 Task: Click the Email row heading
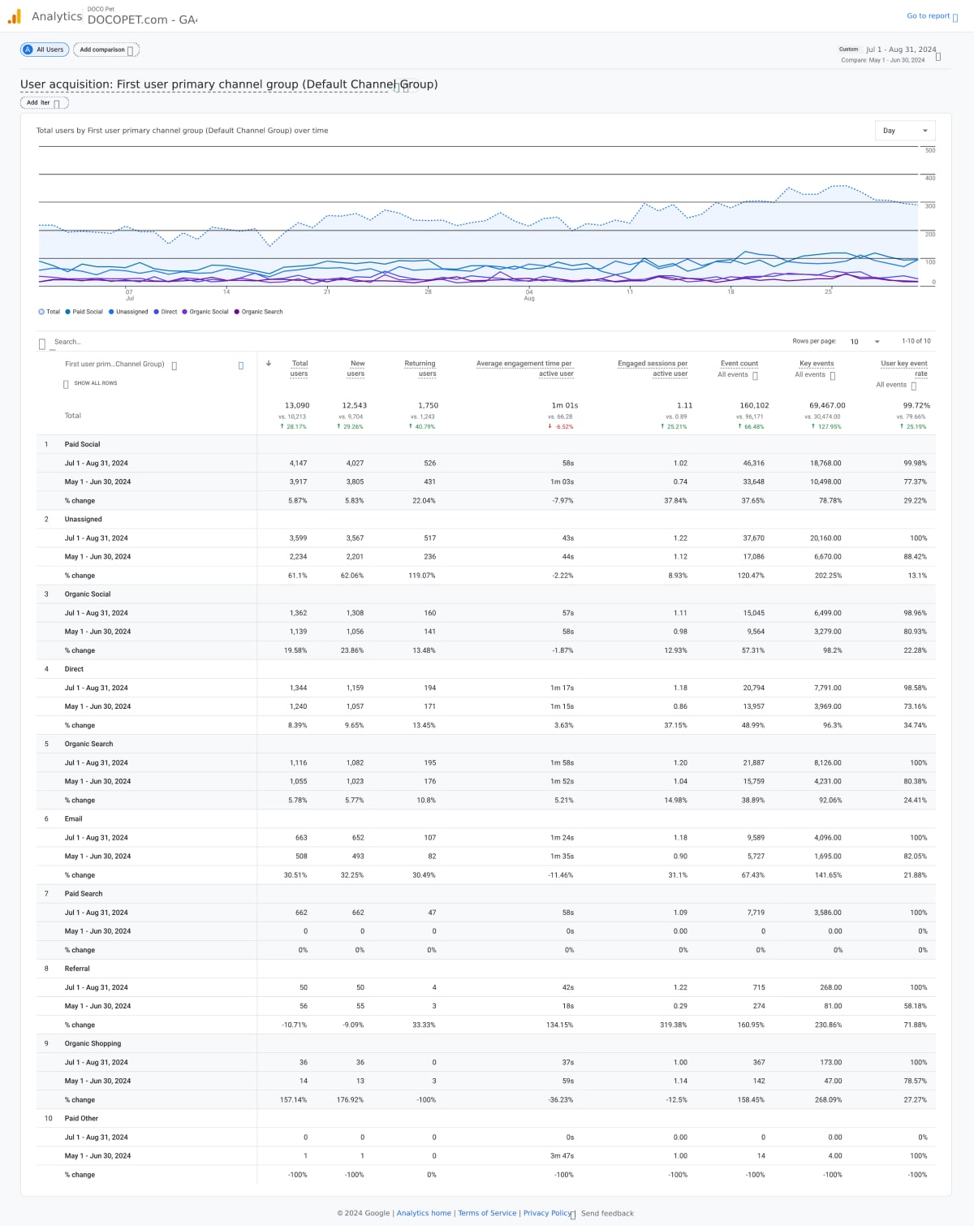(74, 819)
